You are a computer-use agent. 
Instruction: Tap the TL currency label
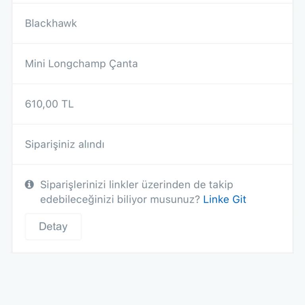click(x=68, y=104)
